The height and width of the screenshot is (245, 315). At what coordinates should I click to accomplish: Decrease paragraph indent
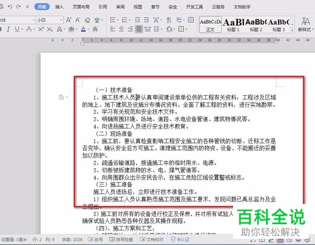click(x=137, y=20)
